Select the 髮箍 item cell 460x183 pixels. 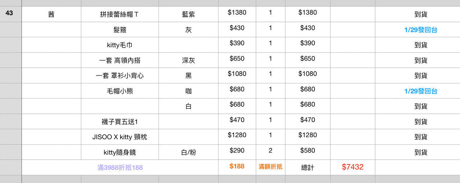pyautogui.click(x=120, y=30)
